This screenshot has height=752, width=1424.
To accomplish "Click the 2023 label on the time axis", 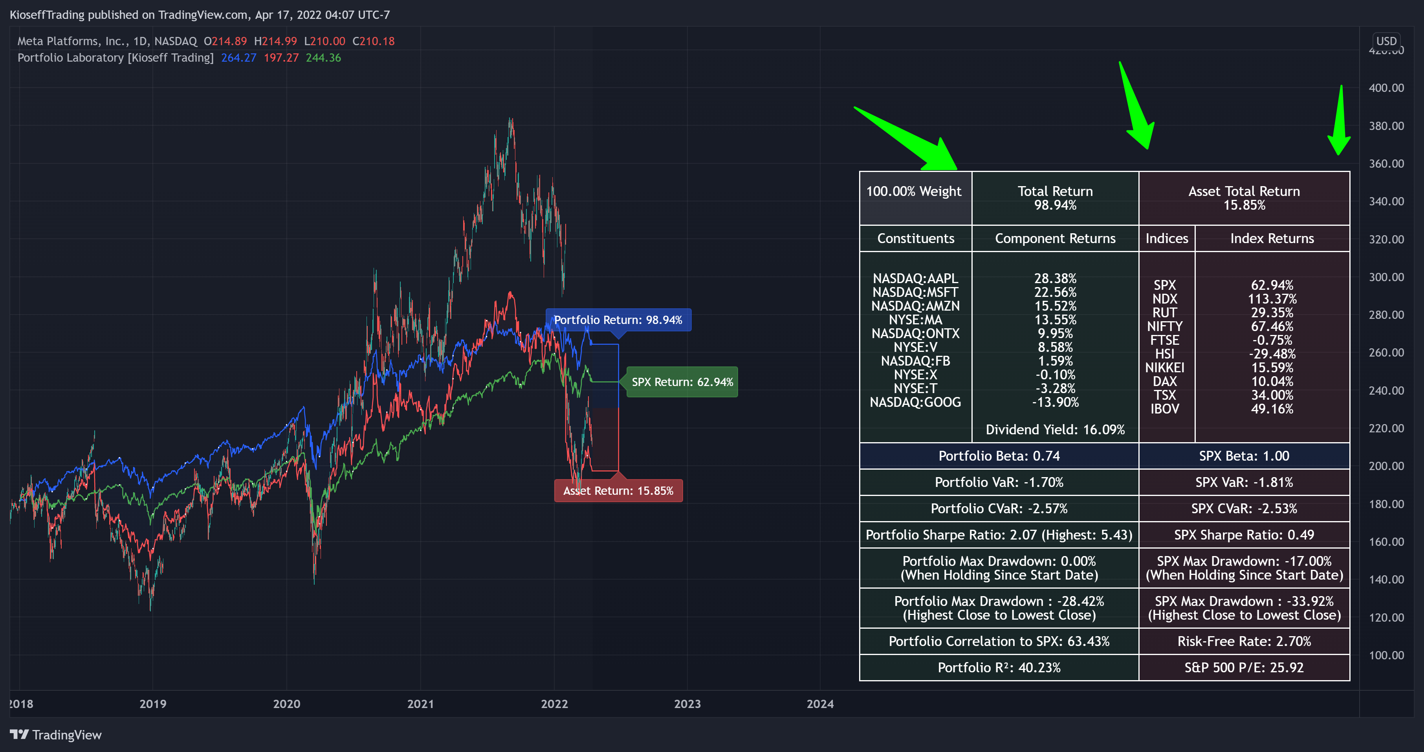I will point(687,704).
